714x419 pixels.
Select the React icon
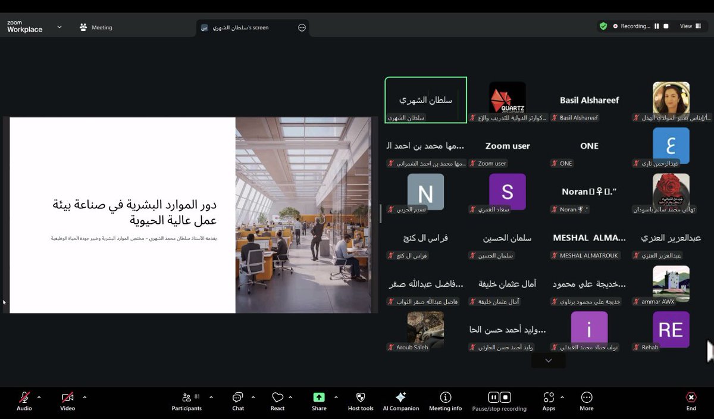click(x=277, y=398)
